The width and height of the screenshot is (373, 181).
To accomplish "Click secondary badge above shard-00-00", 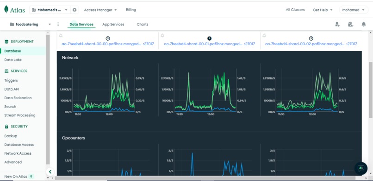I will coord(107,38).
